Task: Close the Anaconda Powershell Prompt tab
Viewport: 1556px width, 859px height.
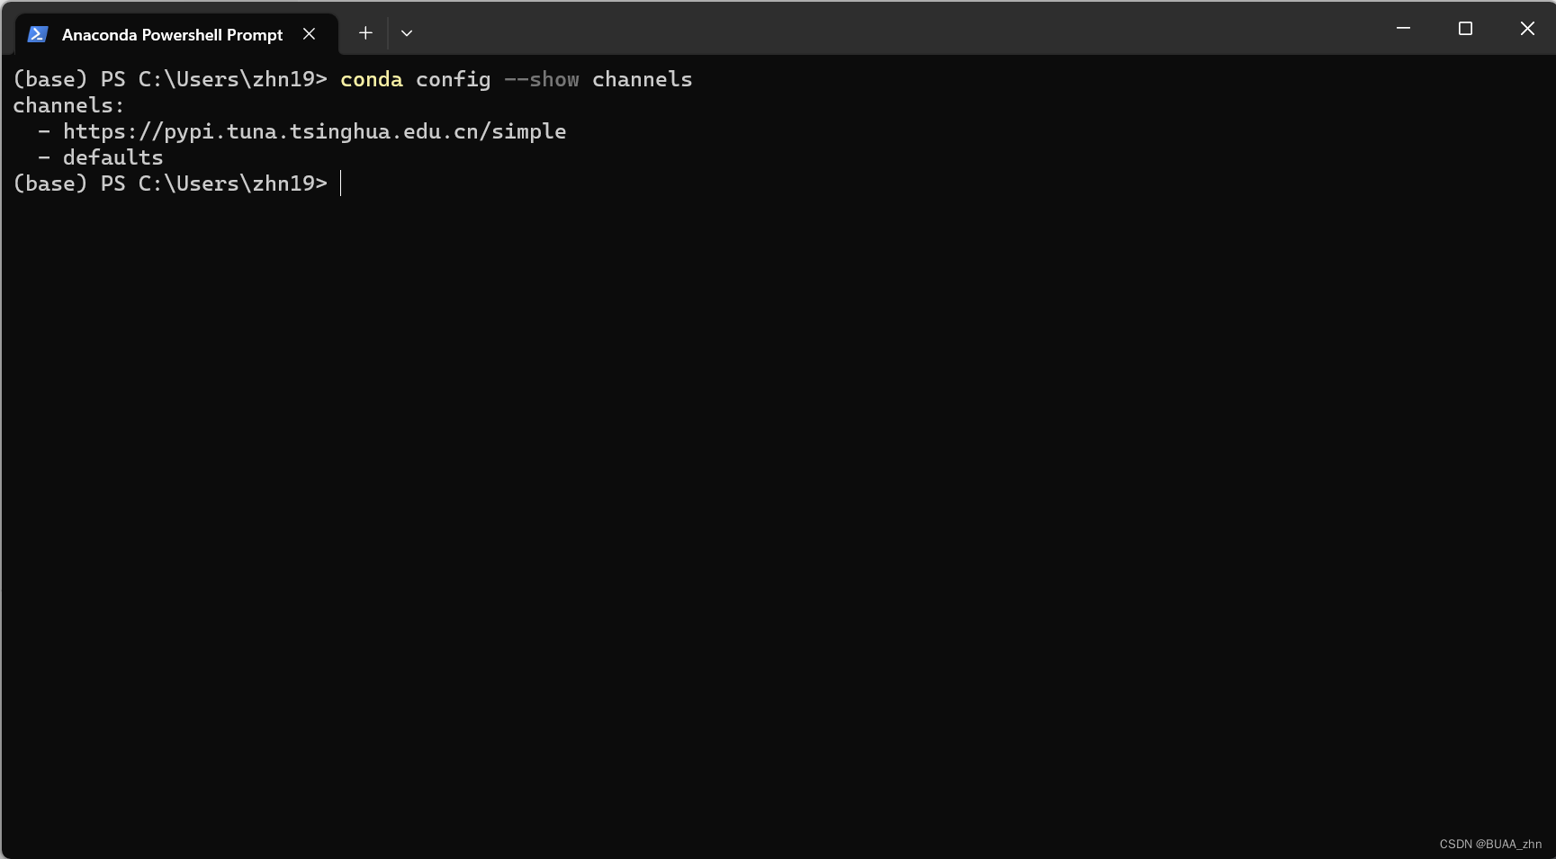Action: pyautogui.click(x=309, y=34)
